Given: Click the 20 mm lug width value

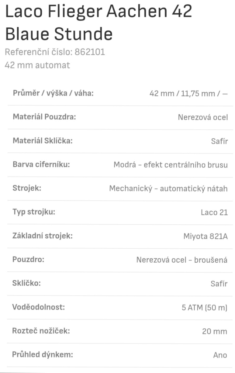Looking at the screenshot, I should coord(214,331).
